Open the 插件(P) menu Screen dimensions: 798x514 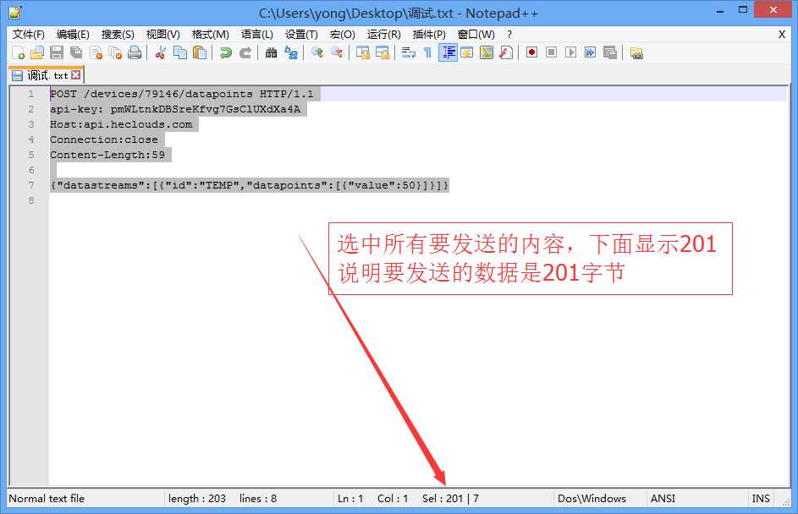coord(429,34)
